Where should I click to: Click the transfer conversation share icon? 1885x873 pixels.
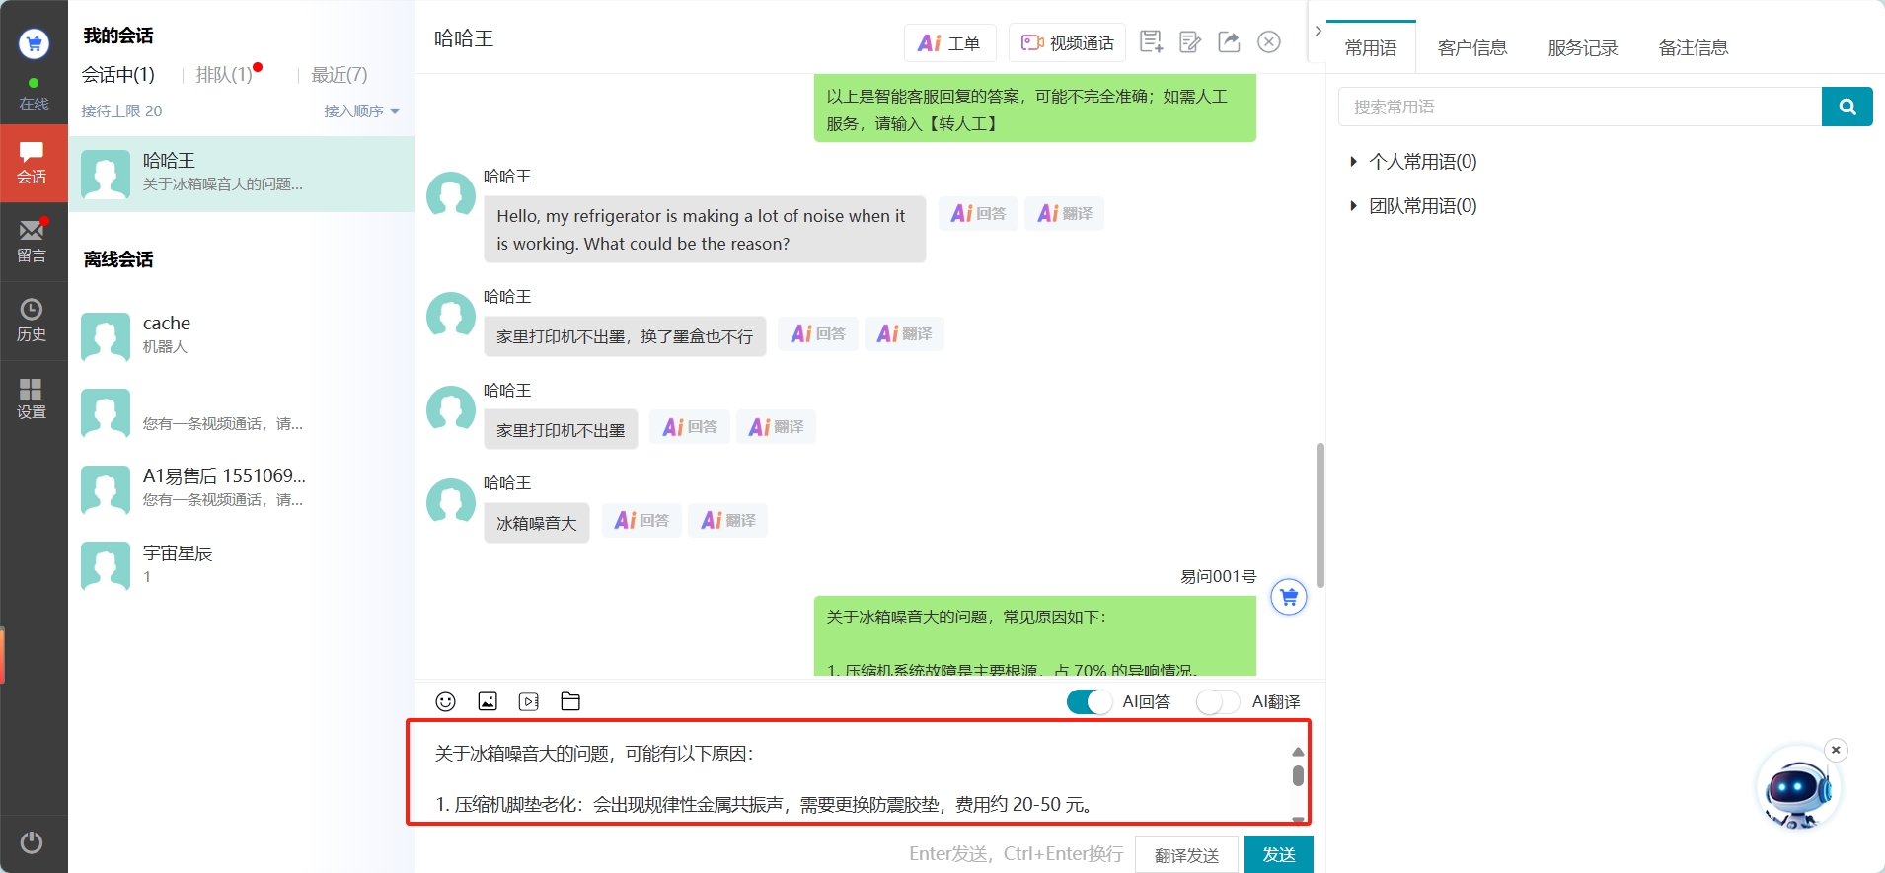coord(1229,41)
